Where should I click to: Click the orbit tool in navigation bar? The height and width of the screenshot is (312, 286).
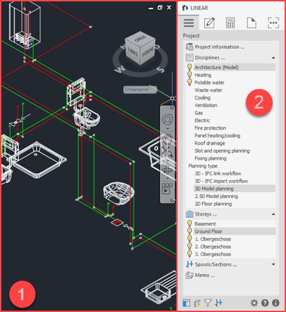pyautogui.click(x=167, y=170)
